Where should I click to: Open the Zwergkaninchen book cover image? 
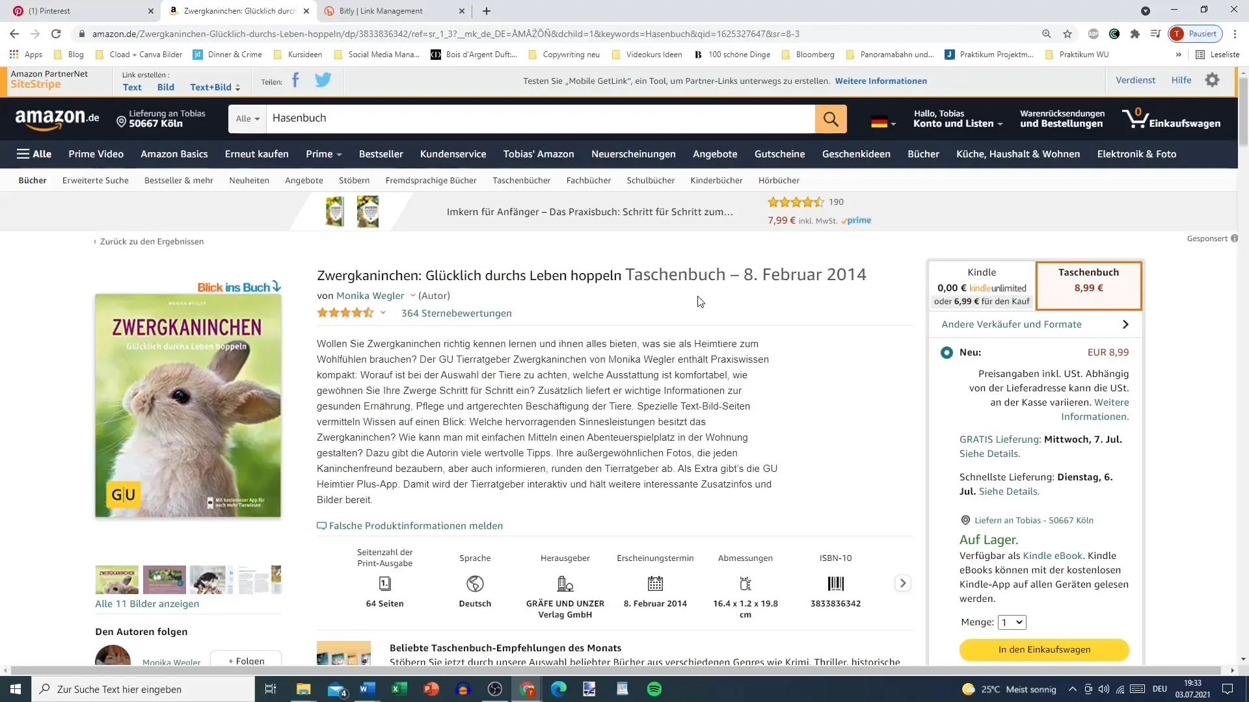point(188,406)
